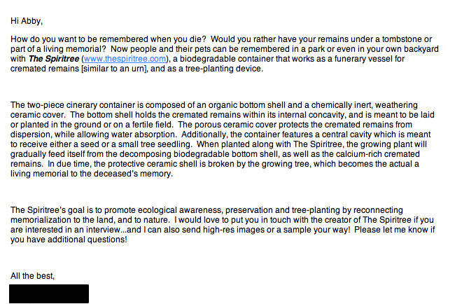Click the words 'calcium-rich cremated'

coord(375,154)
